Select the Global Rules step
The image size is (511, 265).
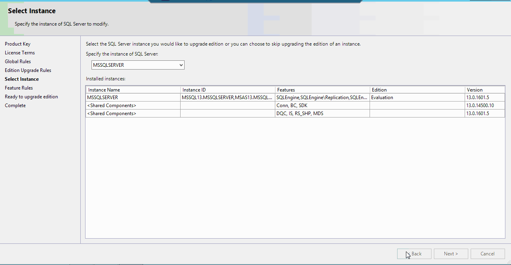[18, 62]
